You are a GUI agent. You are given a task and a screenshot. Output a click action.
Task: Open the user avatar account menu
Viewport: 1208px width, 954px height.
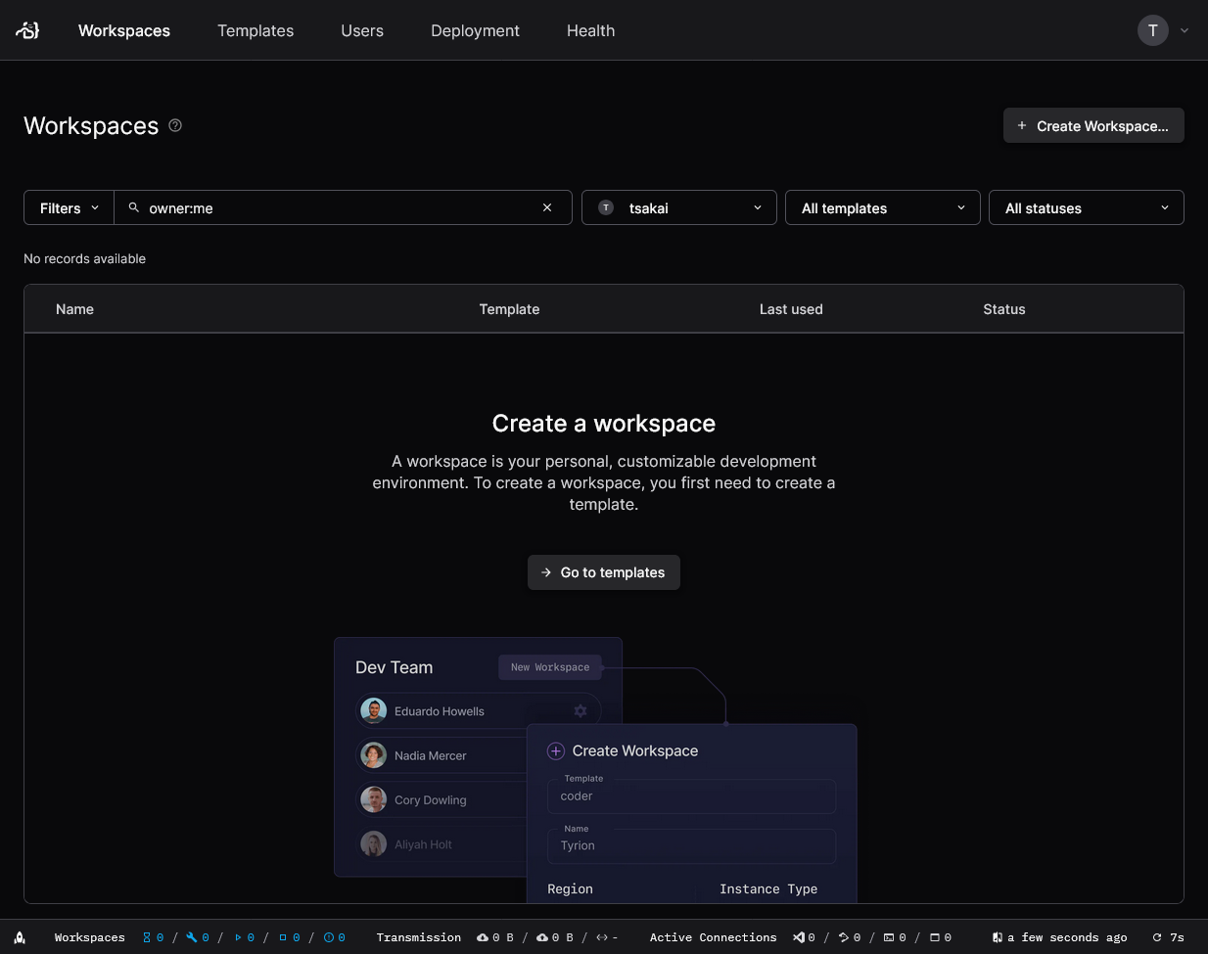tap(1162, 30)
